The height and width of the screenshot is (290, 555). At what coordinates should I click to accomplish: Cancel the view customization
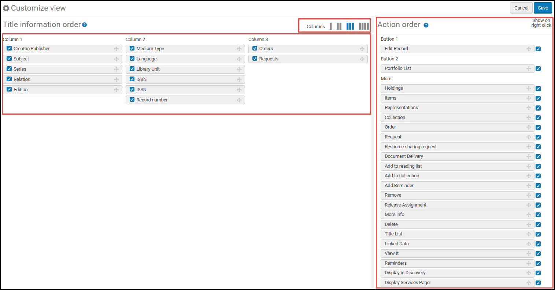pyautogui.click(x=521, y=8)
